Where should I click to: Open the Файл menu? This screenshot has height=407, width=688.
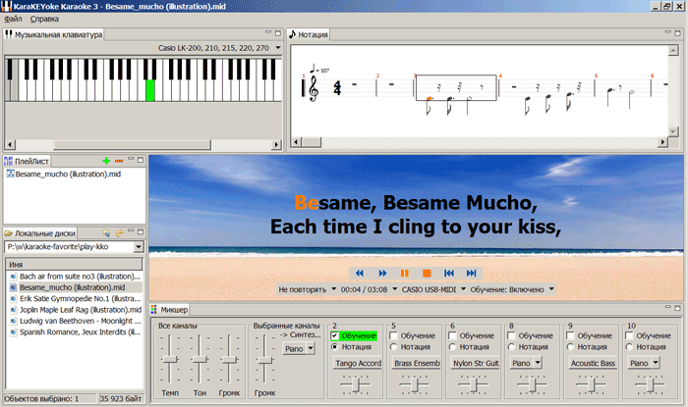click(x=14, y=19)
